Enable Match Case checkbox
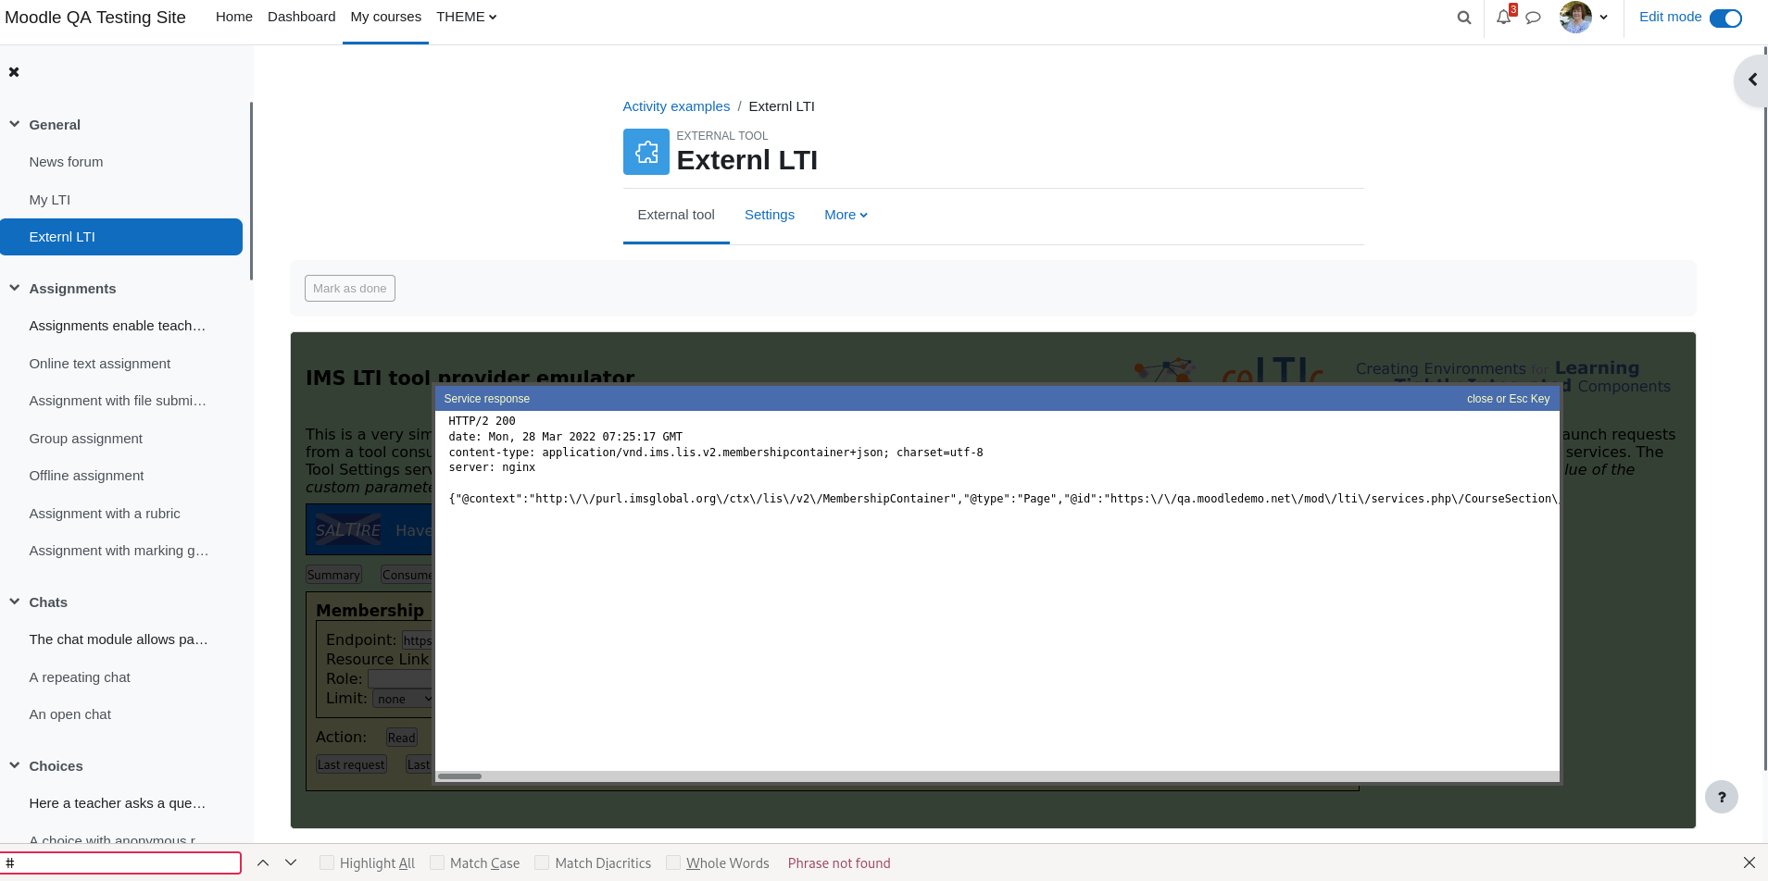The width and height of the screenshot is (1768, 881). 437,862
